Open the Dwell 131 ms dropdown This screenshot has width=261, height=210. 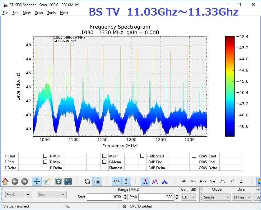pyautogui.click(x=242, y=197)
